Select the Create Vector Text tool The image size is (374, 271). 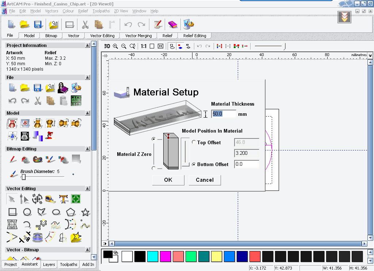64,199
